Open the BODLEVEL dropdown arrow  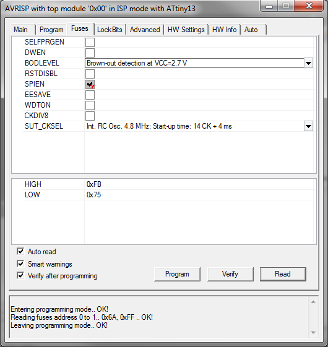[x=308, y=63]
